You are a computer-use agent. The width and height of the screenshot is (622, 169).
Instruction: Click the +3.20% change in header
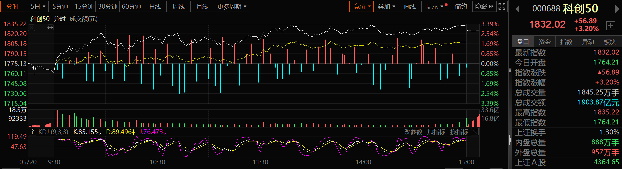[586, 29]
